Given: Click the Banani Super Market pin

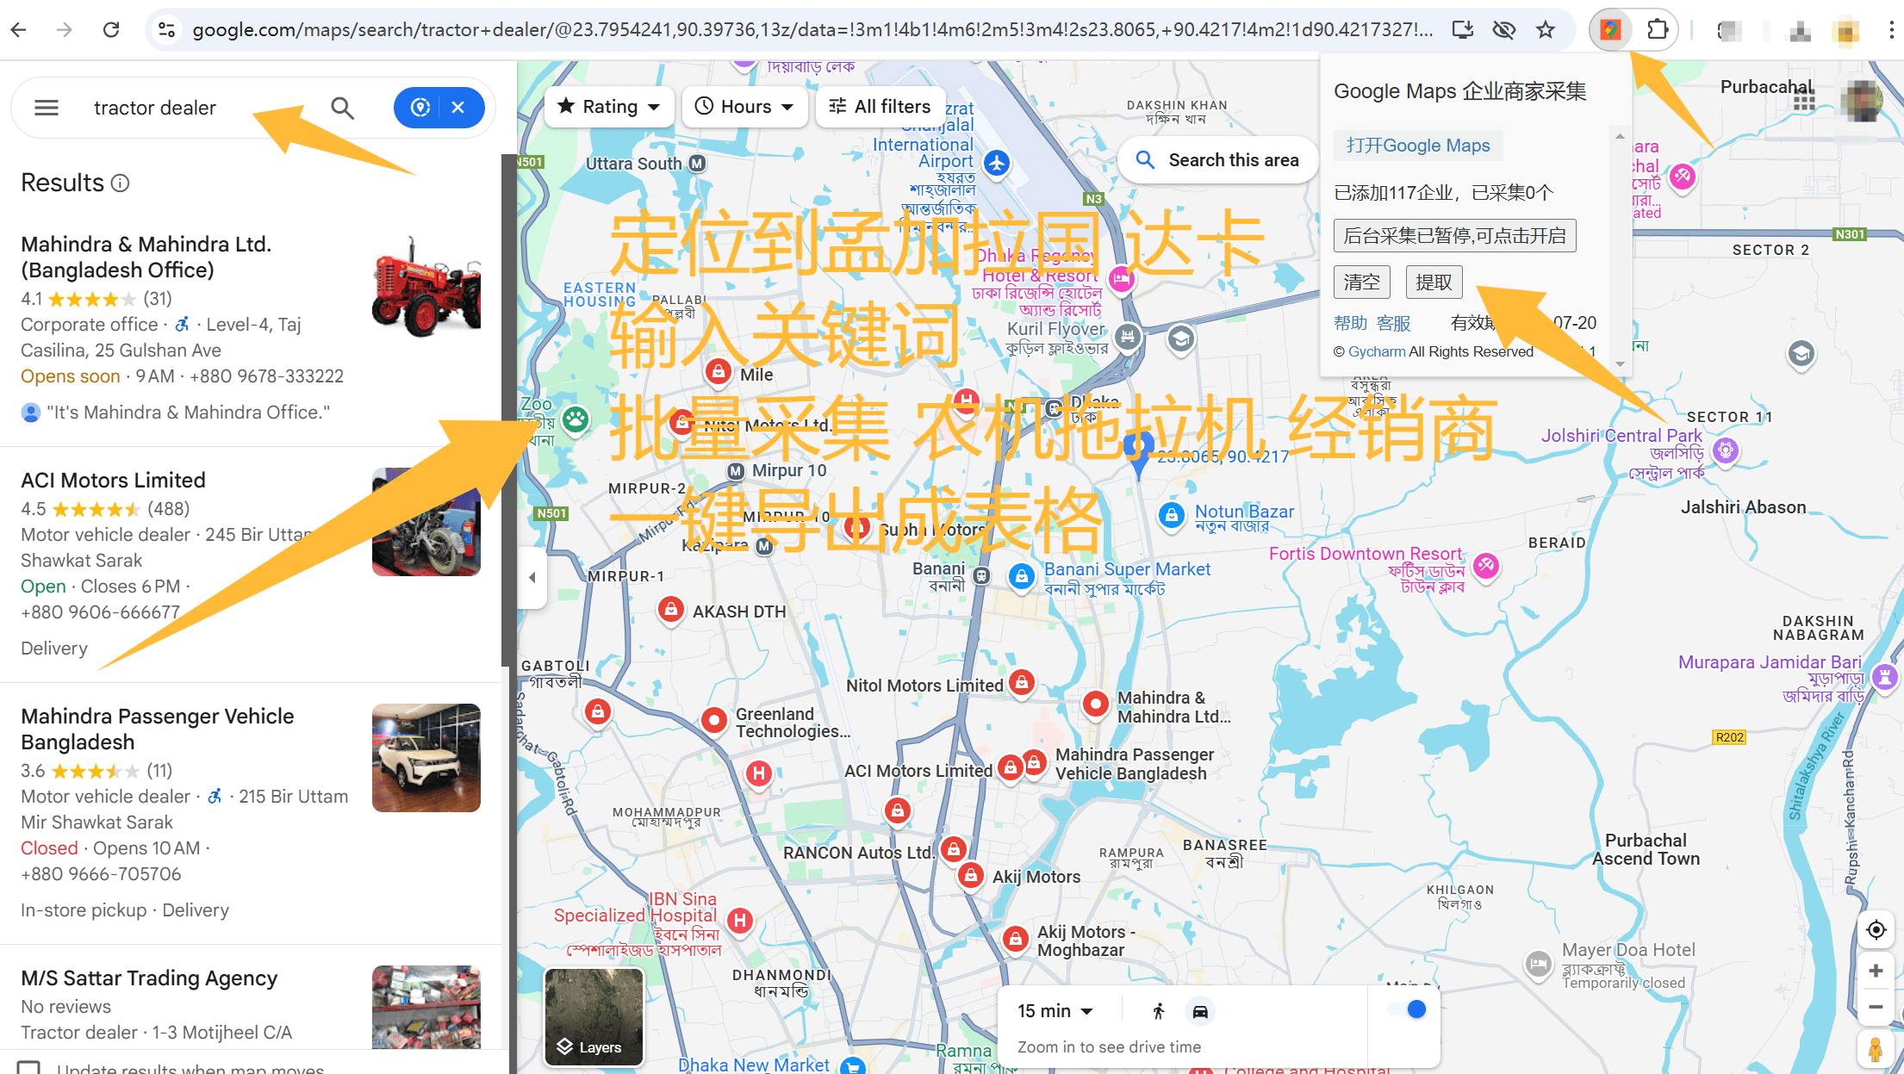Looking at the screenshot, I should click(1022, 577).
